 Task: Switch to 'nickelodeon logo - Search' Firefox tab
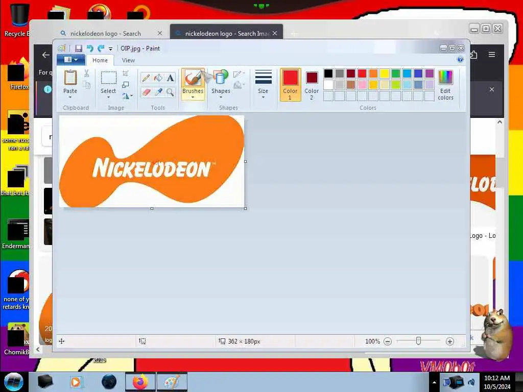tap(106, 34)
